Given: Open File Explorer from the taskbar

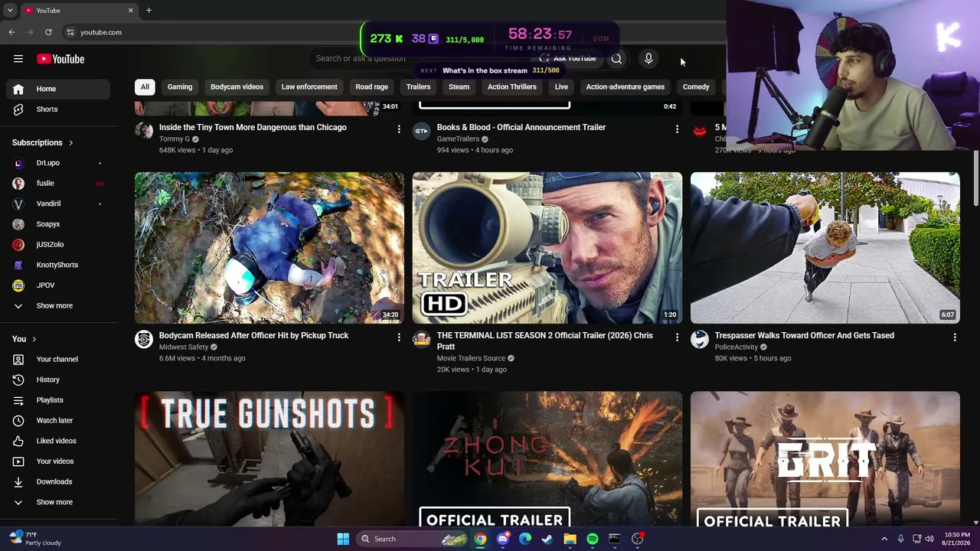Looking at the screenshot, I should [x=570, y=539].
